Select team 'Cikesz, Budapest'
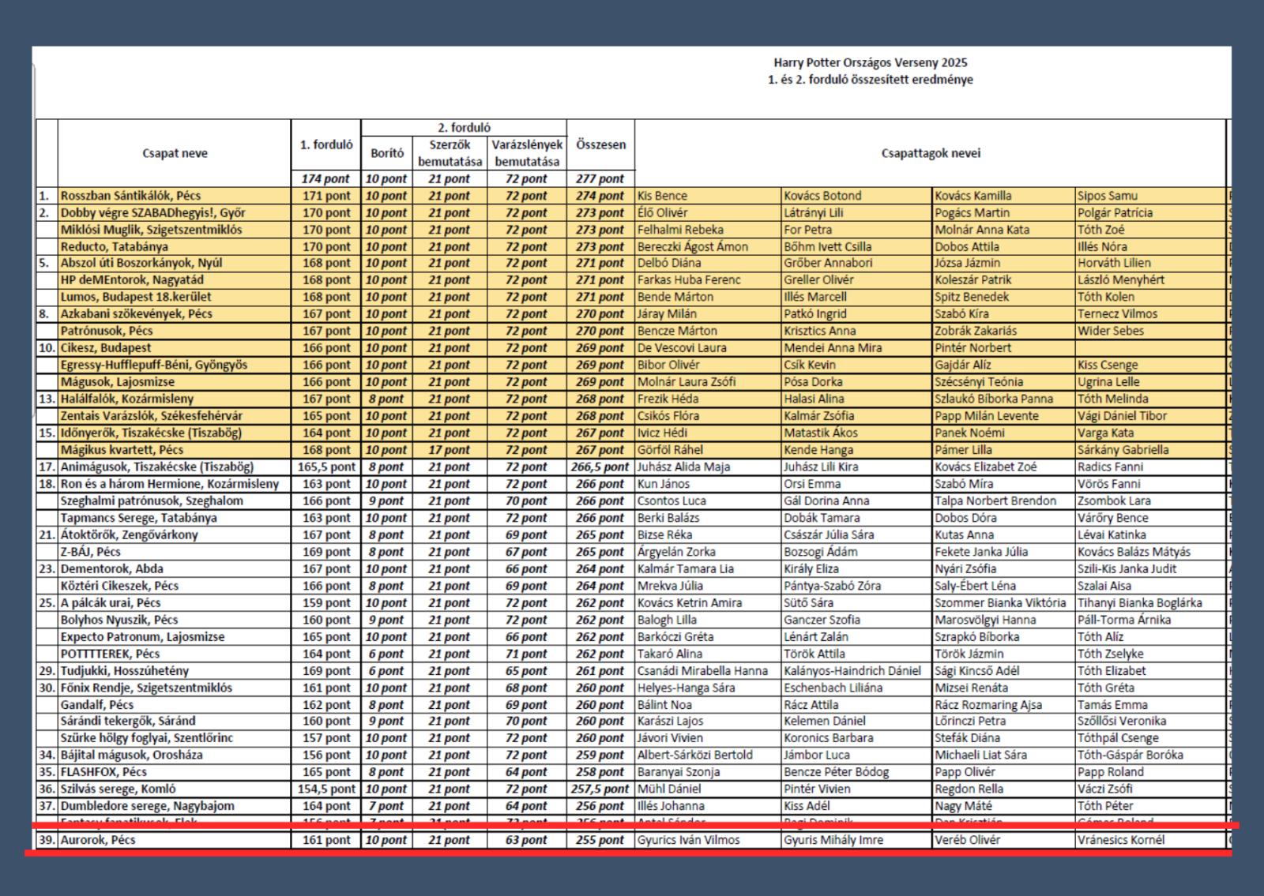Image resolution: width=1264 pixels, height=896 pixels. 106,347
